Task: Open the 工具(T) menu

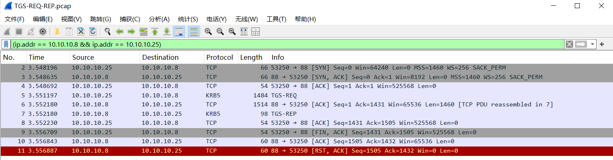Action: 276,19
